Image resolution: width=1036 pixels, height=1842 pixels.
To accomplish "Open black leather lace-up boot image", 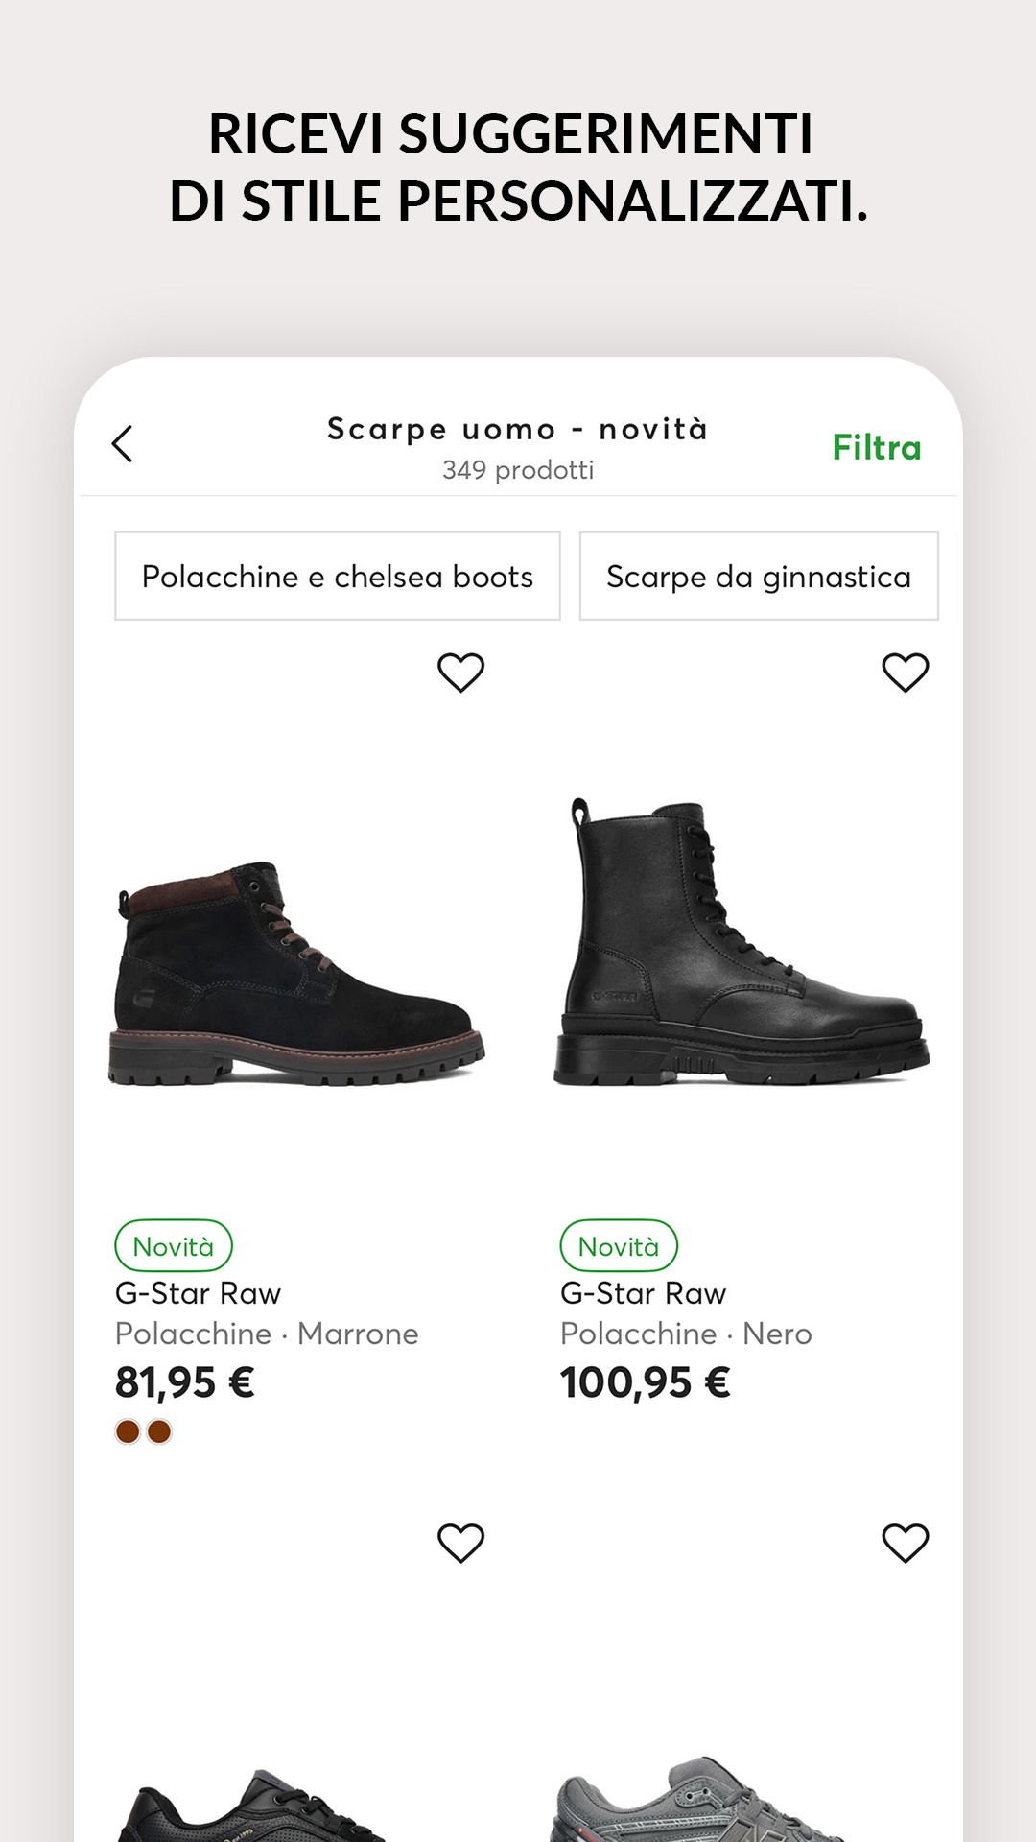I will click(741, 945).
